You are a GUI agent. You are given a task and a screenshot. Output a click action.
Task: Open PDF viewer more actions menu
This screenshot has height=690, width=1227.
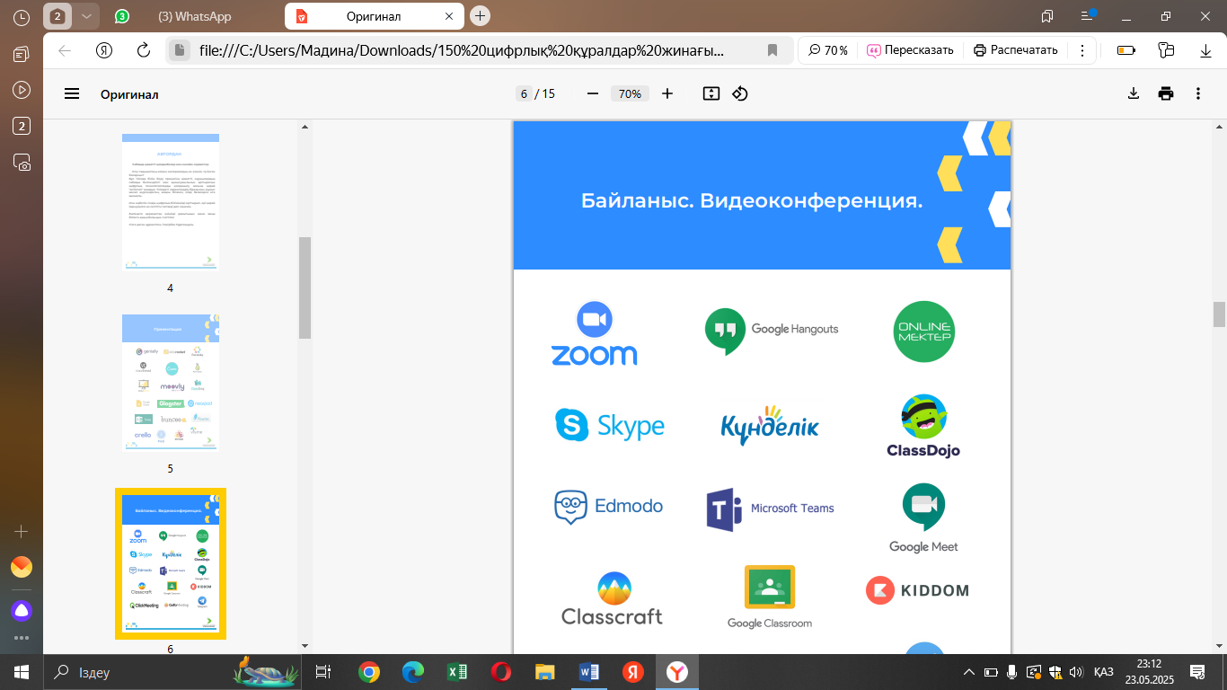(x=1198, y=93)
